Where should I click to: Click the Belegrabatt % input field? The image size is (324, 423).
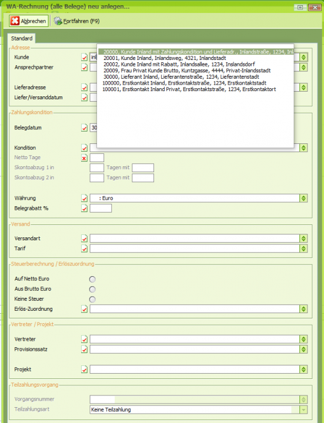click(x=101, y=208)
